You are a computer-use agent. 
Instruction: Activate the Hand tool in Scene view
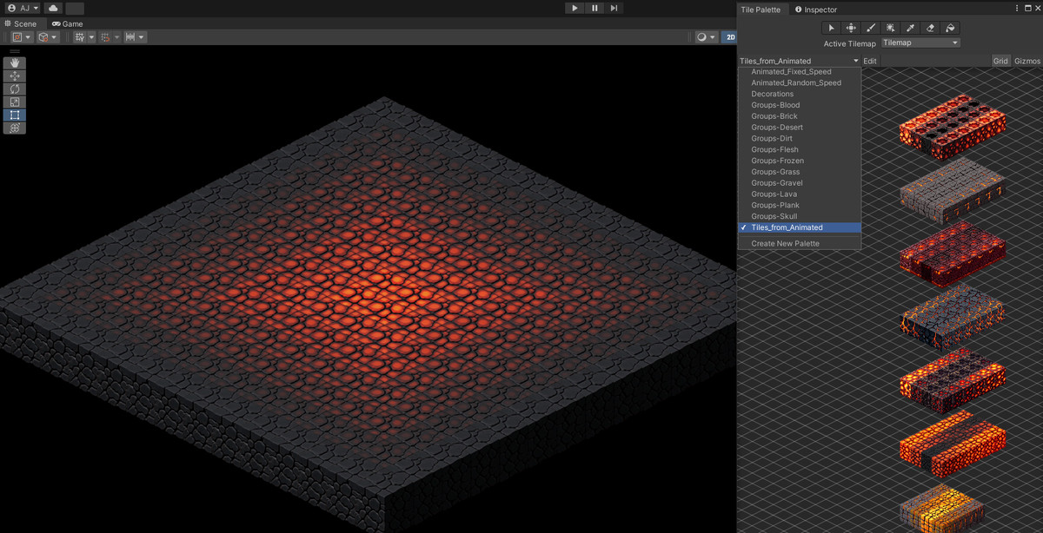[14, 62]
